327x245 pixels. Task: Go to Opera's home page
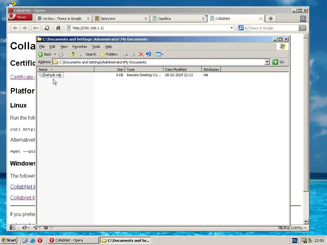pos(58,28)
